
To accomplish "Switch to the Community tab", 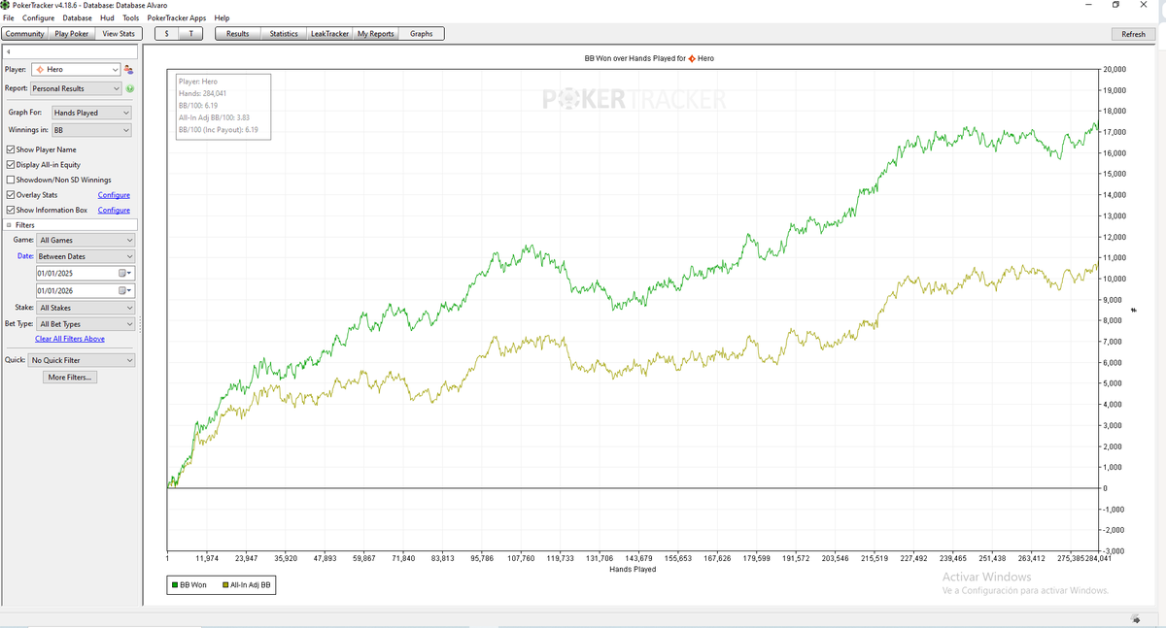I will point(24,34).
